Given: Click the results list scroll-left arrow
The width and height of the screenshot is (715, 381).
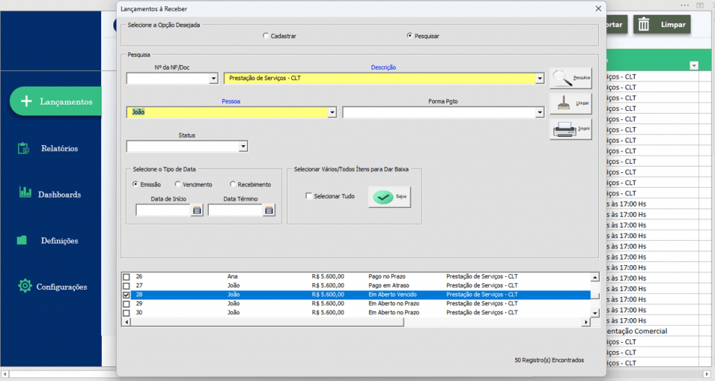Looking at the screenshot, I should click(x=126, y=322).
